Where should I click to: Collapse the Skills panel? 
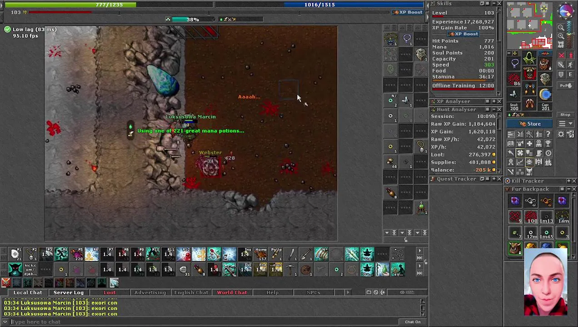point(493,3)
